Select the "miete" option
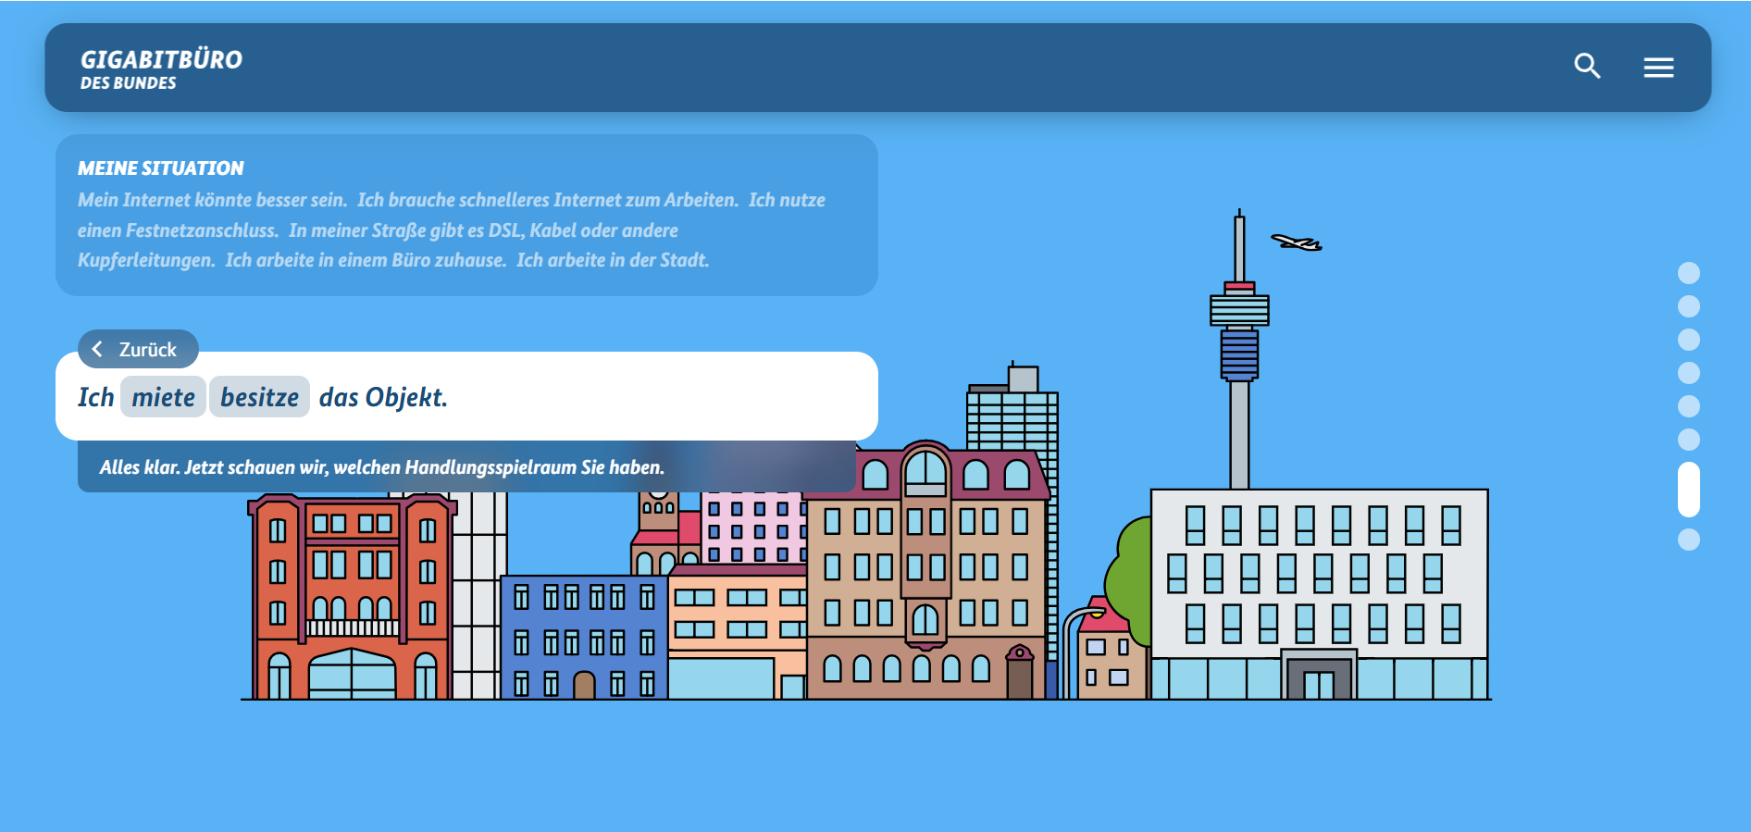The width and height of the screenshot is (1751, 832). coord(163,397)
